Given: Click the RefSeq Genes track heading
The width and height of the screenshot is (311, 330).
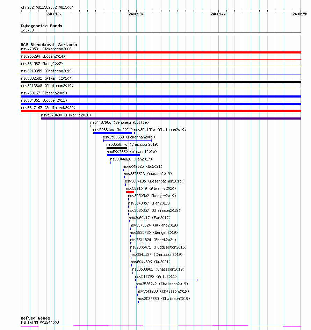Looking at the screenshot, I should pyautogui.click(x=35, y=318).
